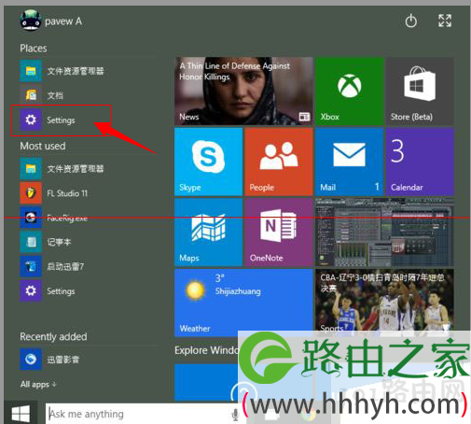The height and width of the screenshot is (424, 471).
Task: Click the microphone icon in search box
Action: coord(235,415)
